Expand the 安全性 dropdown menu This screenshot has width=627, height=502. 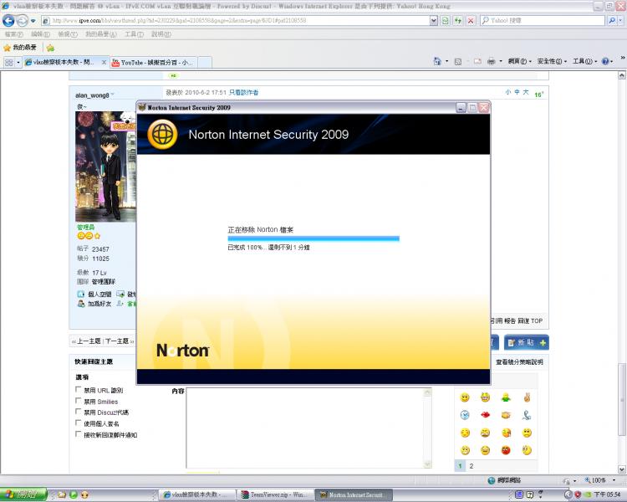click(x=552, y=62)
